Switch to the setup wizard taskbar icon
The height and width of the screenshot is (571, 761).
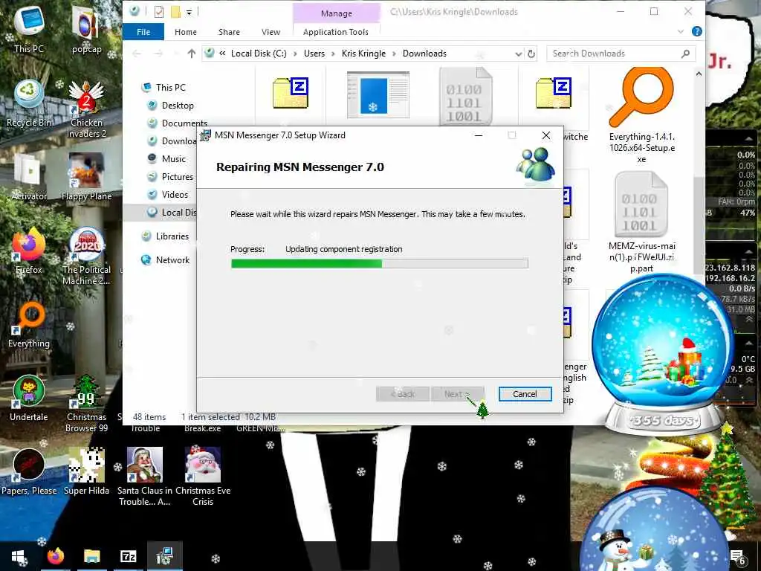click(165, 556)
